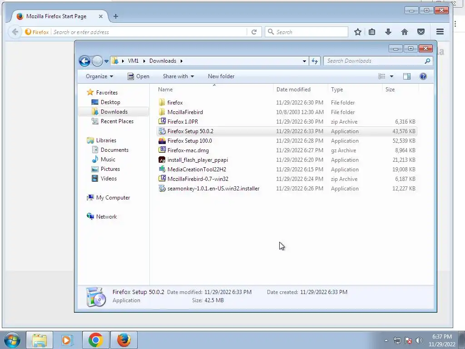Click the Open toolbar button
The height and width of the screenshot is (349, 465).
click(139, 76)
